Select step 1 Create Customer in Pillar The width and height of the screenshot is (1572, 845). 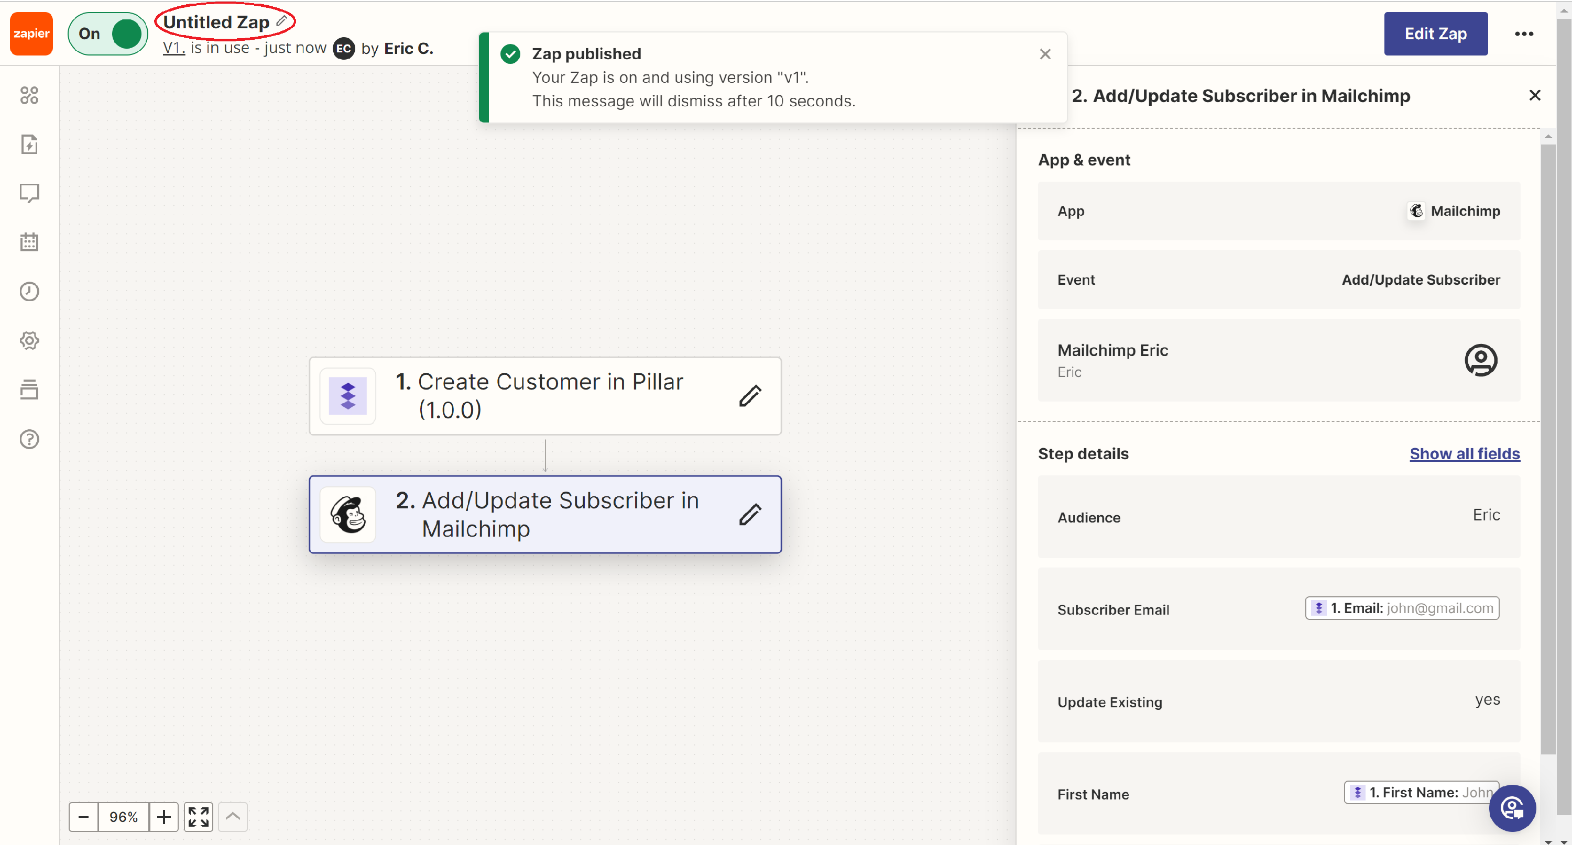[x=545, y=396]
